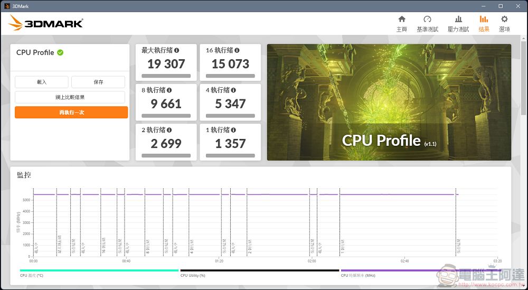Screen dimensions: 528x290
Task: Click 網上比較結果 compare online button
Action: (x=70, y=97)
